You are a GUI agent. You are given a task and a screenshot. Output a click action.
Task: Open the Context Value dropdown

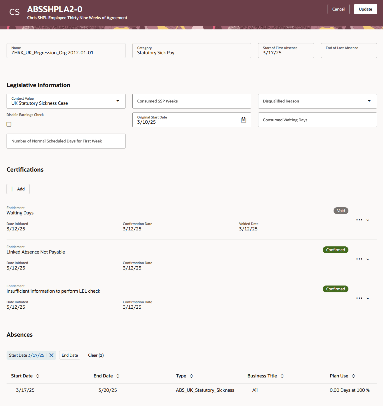tap(117, 101)
